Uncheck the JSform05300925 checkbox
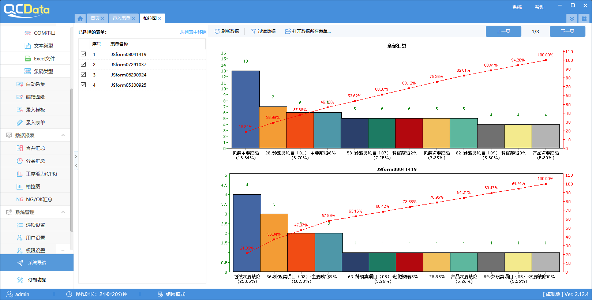 pos(83,85)
